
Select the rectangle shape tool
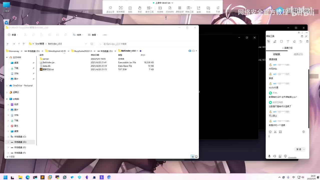281,41
